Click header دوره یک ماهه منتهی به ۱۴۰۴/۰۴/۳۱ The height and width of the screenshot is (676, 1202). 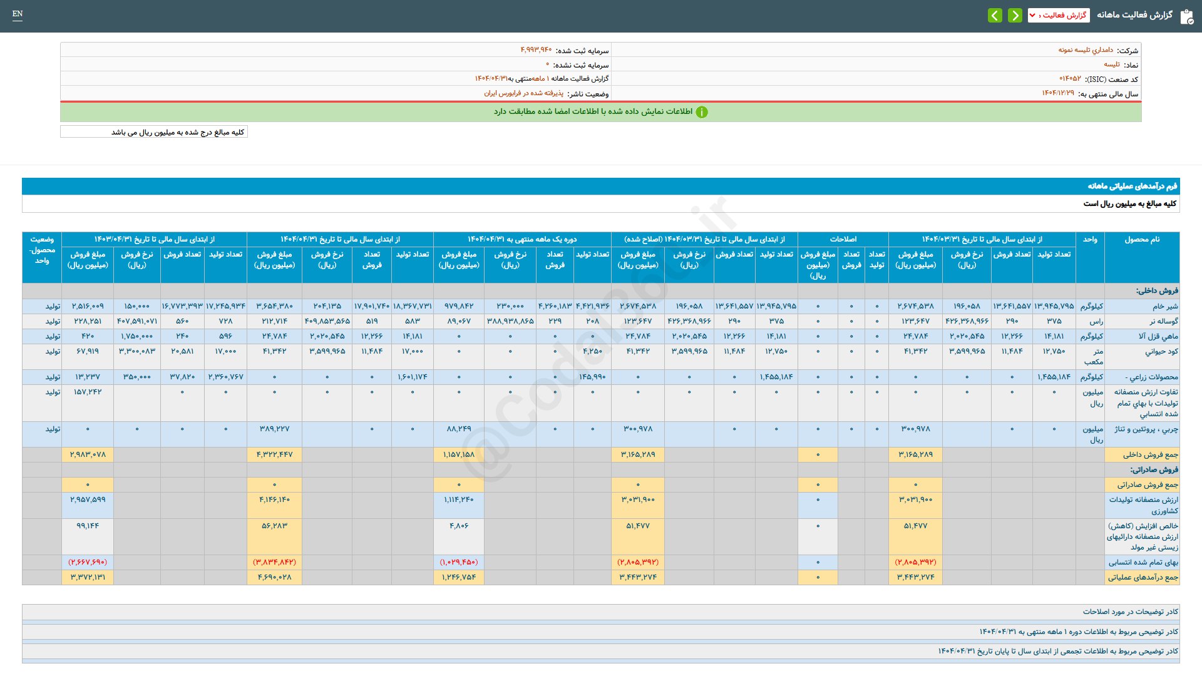(x=522, y=239)
